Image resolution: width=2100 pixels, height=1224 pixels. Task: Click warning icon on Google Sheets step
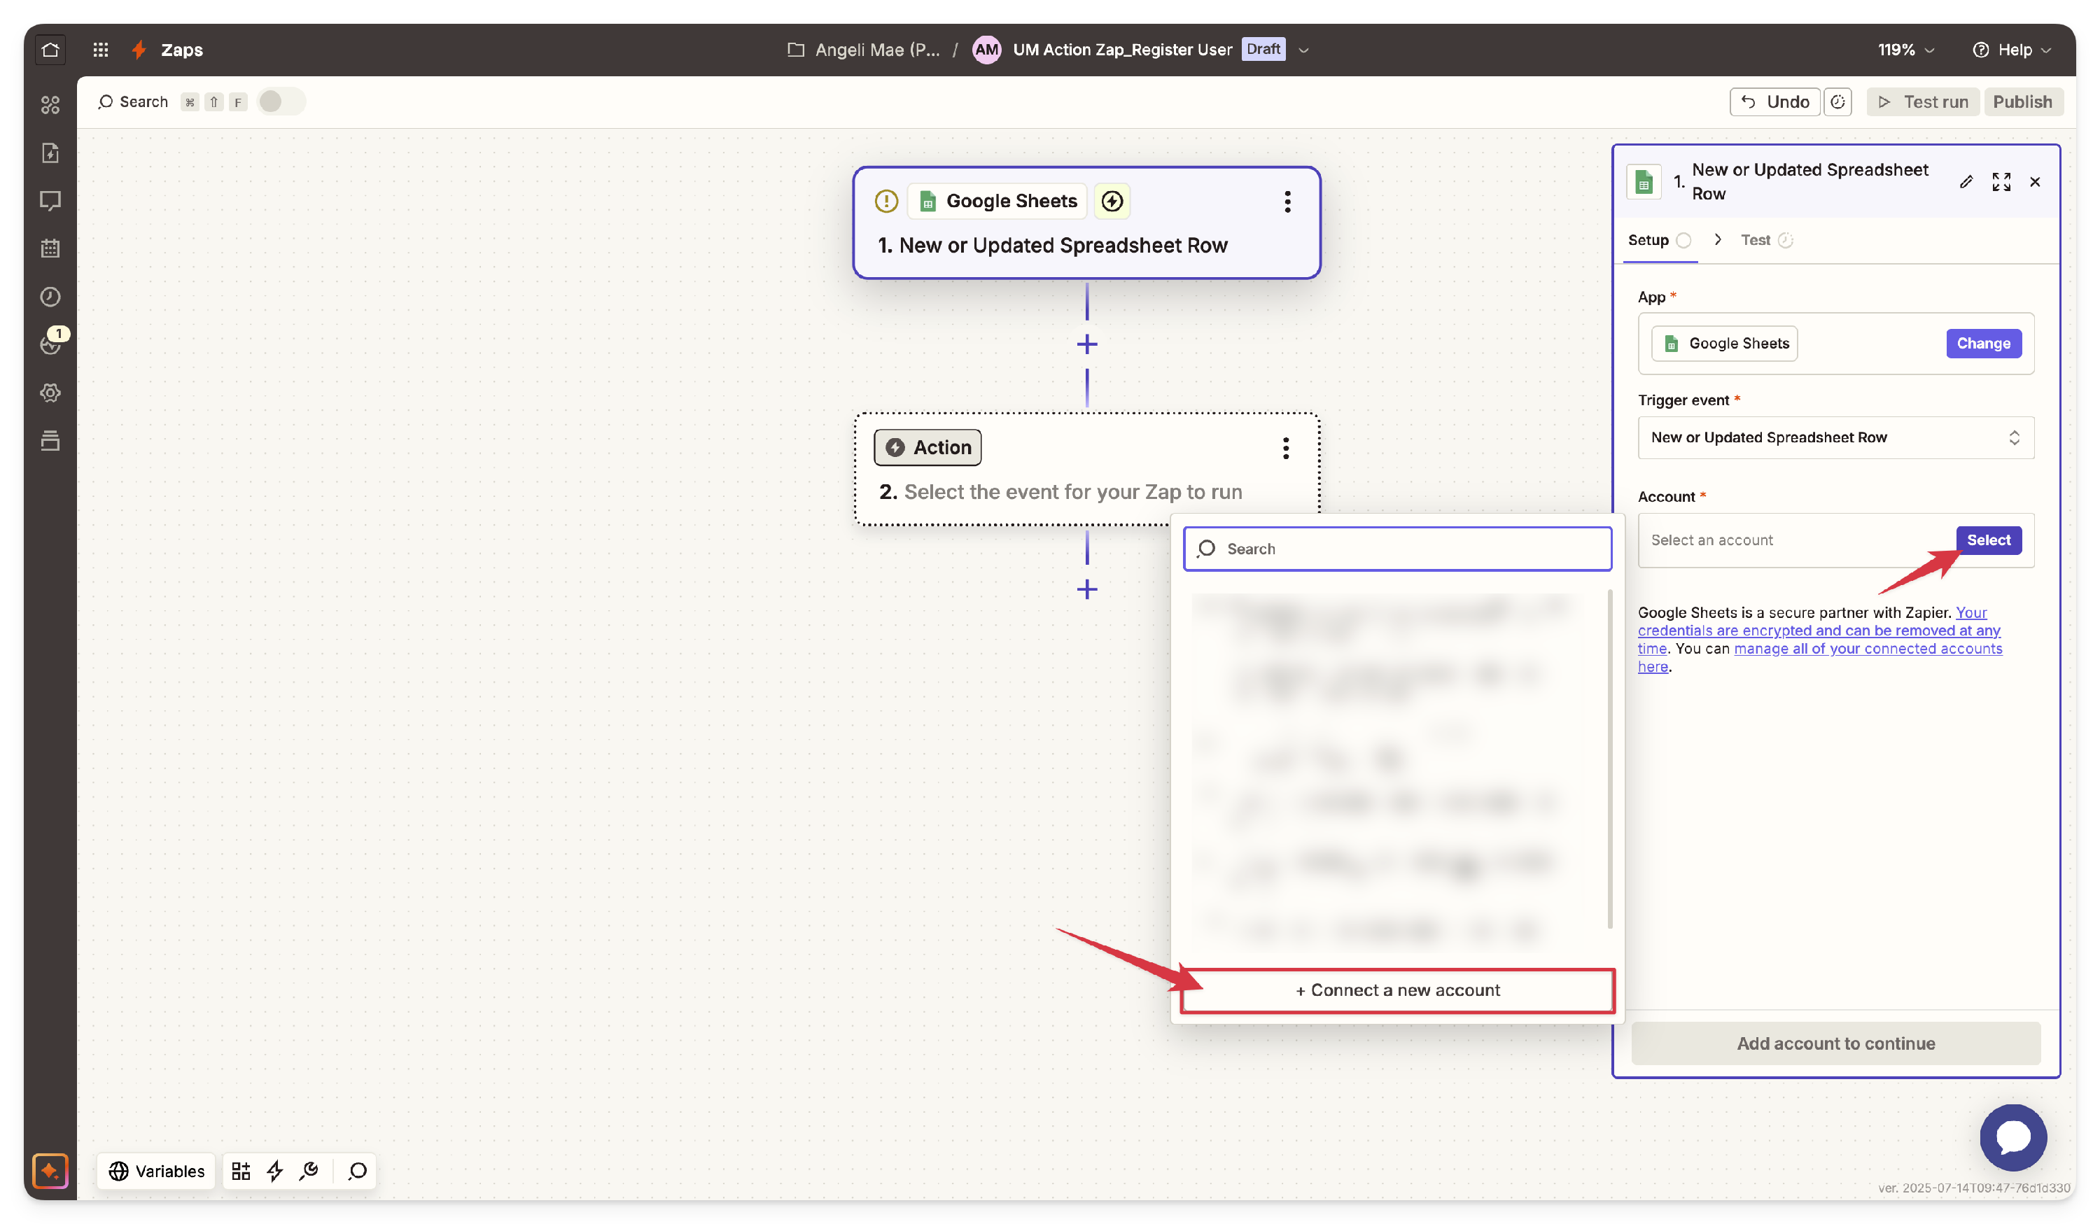(885, 201)
